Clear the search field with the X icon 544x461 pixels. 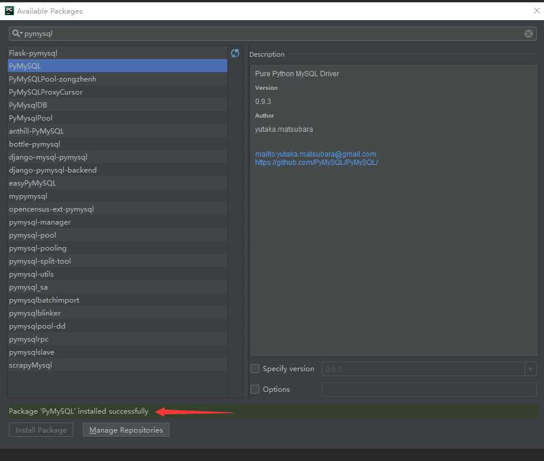(x=529, y=34)
